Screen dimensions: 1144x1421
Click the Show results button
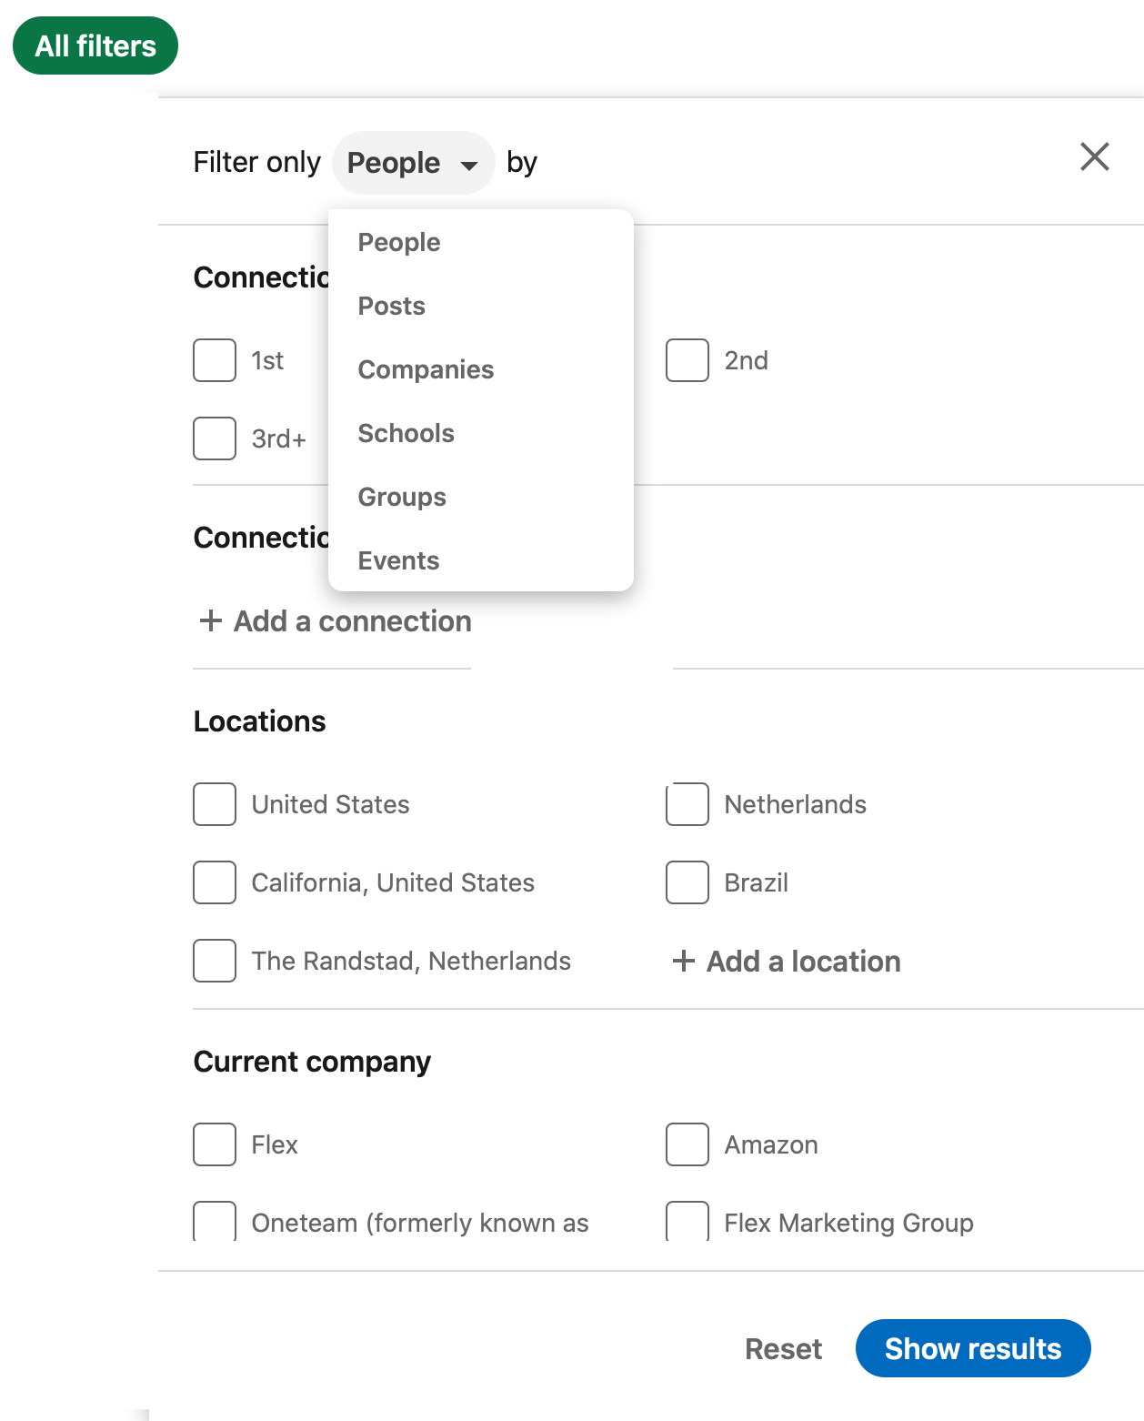pyautogui.click(x=973, y=1348)
